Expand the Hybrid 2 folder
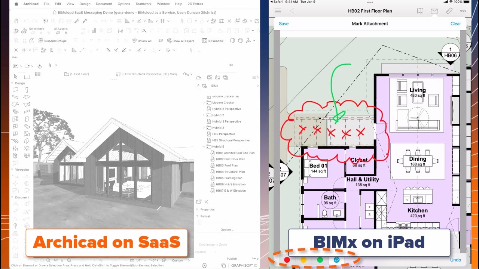479x269 pixels. [204, 115]
